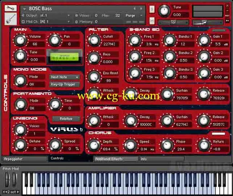Shift keyboard octave down arrow
The image size is (233, 196).
coord(4,192)
